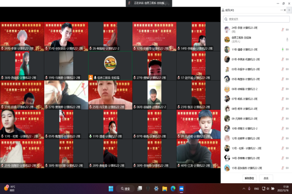Screen dimensions: 292x194
Task: Click the green active microphone icon for 11号
Action: point(283,49)
